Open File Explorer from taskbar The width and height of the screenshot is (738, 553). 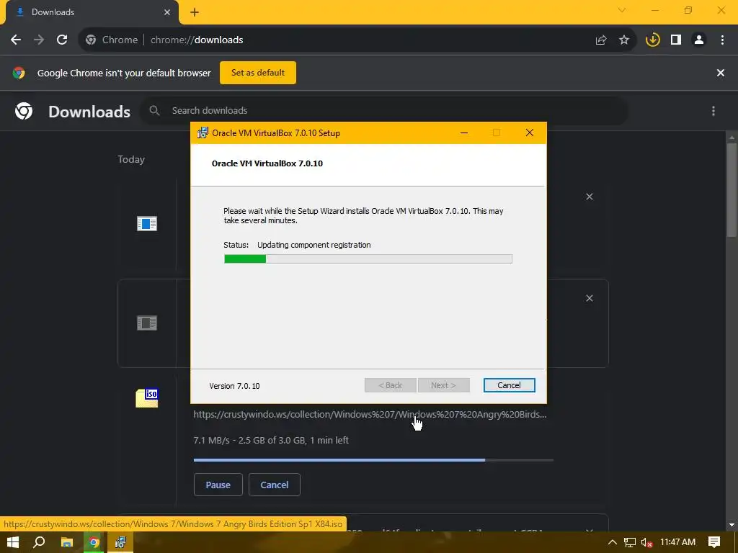coord(67,542)
